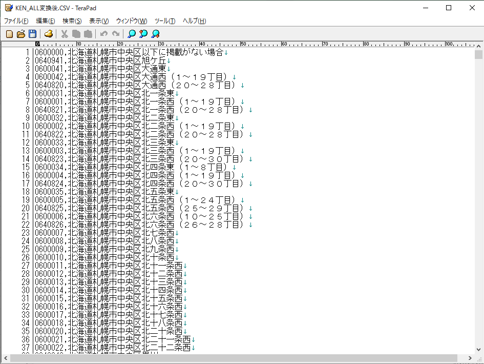Image resolution: width=484 pixels, height=364 pixels.
Task: Click the vertical scrollbar thumb
Action: coord(478,54)
